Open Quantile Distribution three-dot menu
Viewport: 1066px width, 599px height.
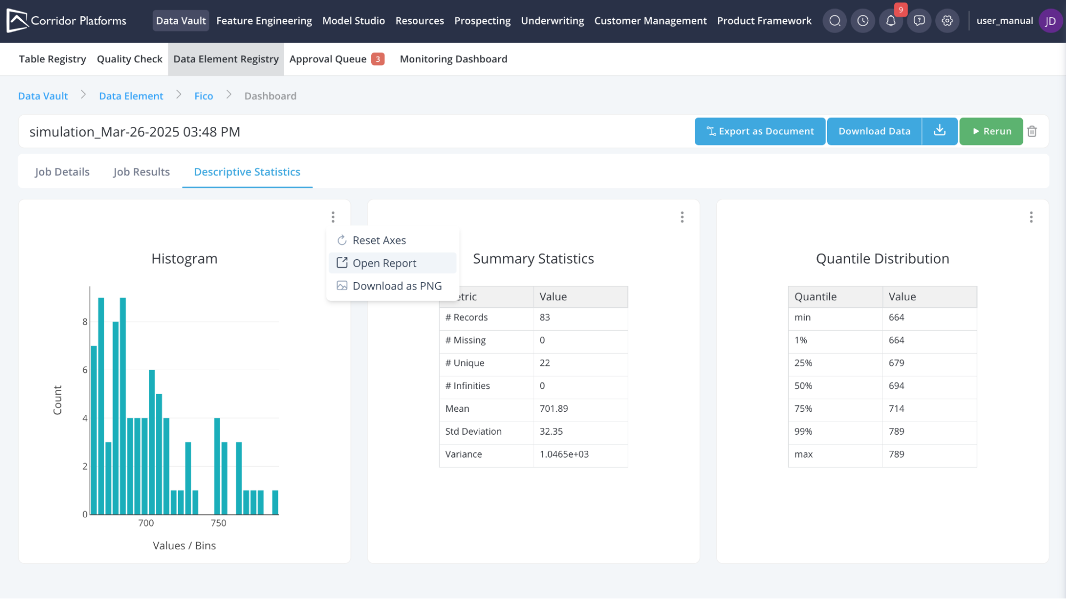[1031, 217]
